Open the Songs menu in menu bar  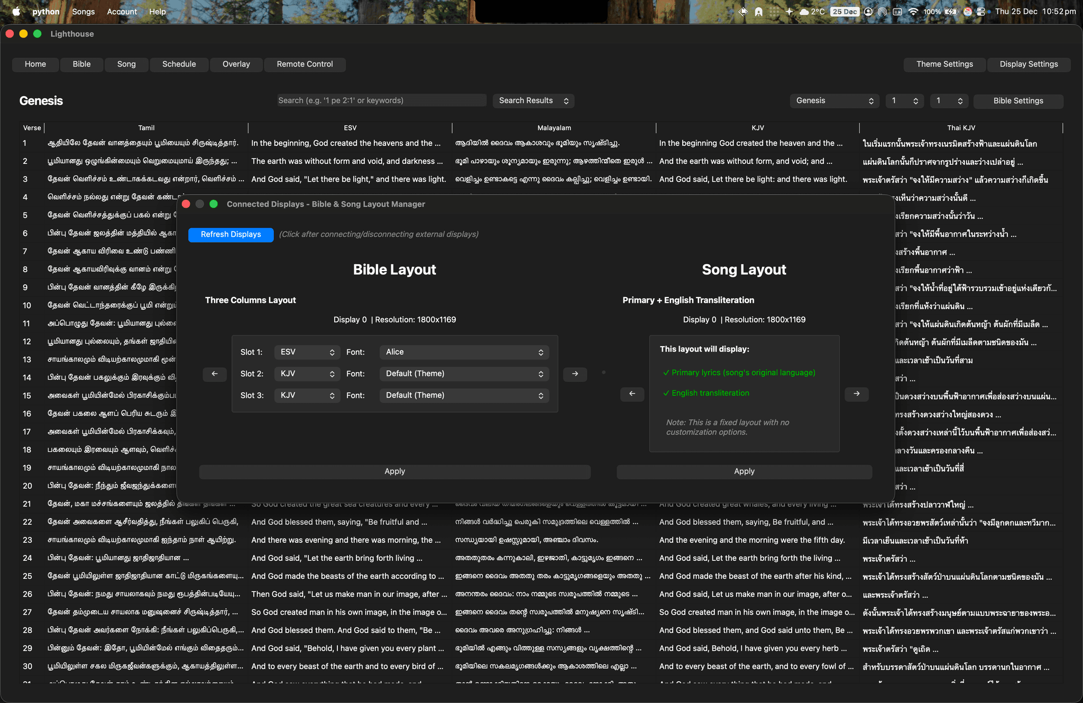click(83, 12)
